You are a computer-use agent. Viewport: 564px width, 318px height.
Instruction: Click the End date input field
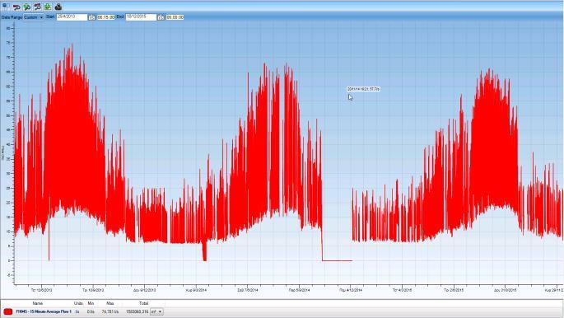141,17
